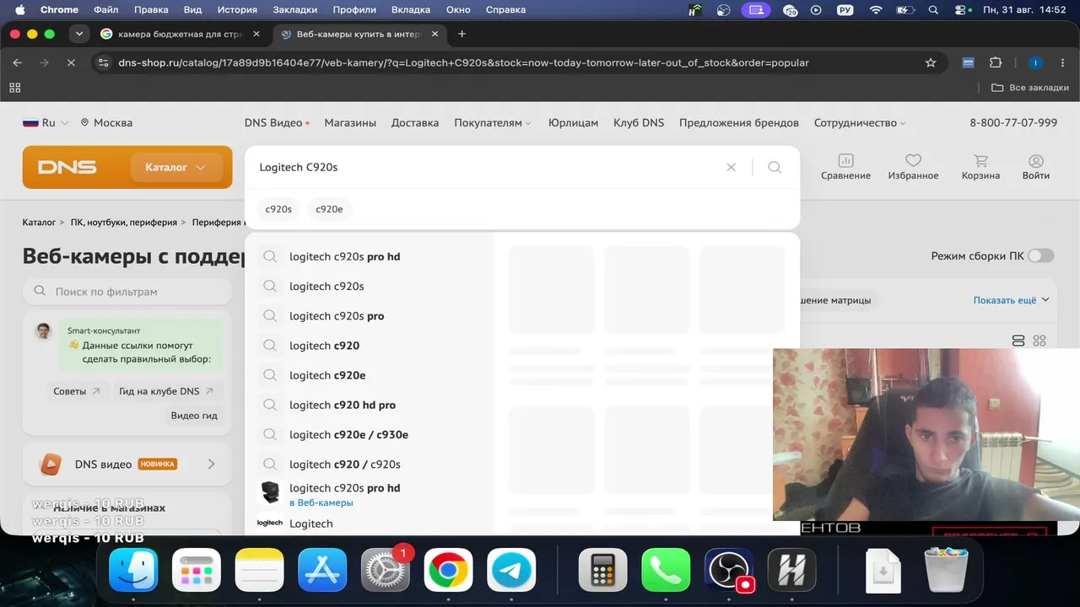Viewport: 1080px width, 607px height.
Task: Expand the DNS видео section arrow
Action: [x=211, y=464]
